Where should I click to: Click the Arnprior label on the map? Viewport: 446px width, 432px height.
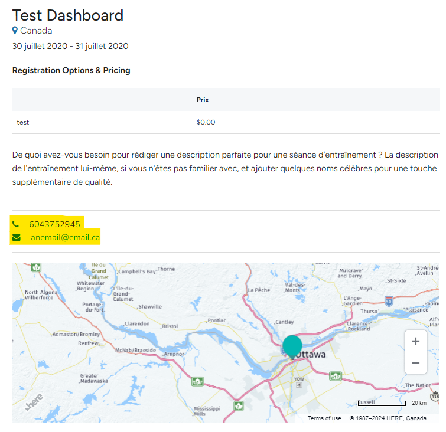point(174,354)
